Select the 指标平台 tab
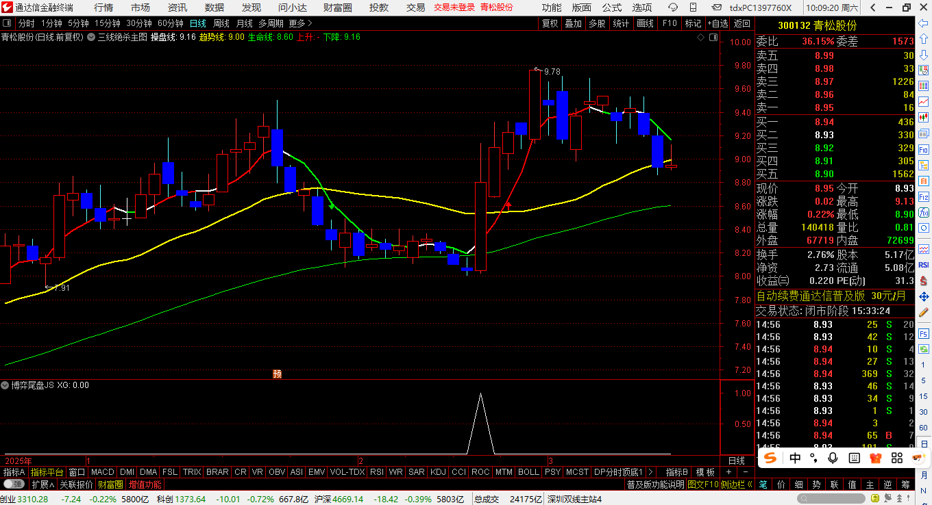This screenshot has width=932, height=505. tap(47, 472)
